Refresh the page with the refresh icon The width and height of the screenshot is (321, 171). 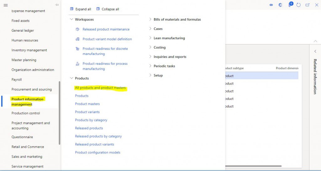[298, 5]
